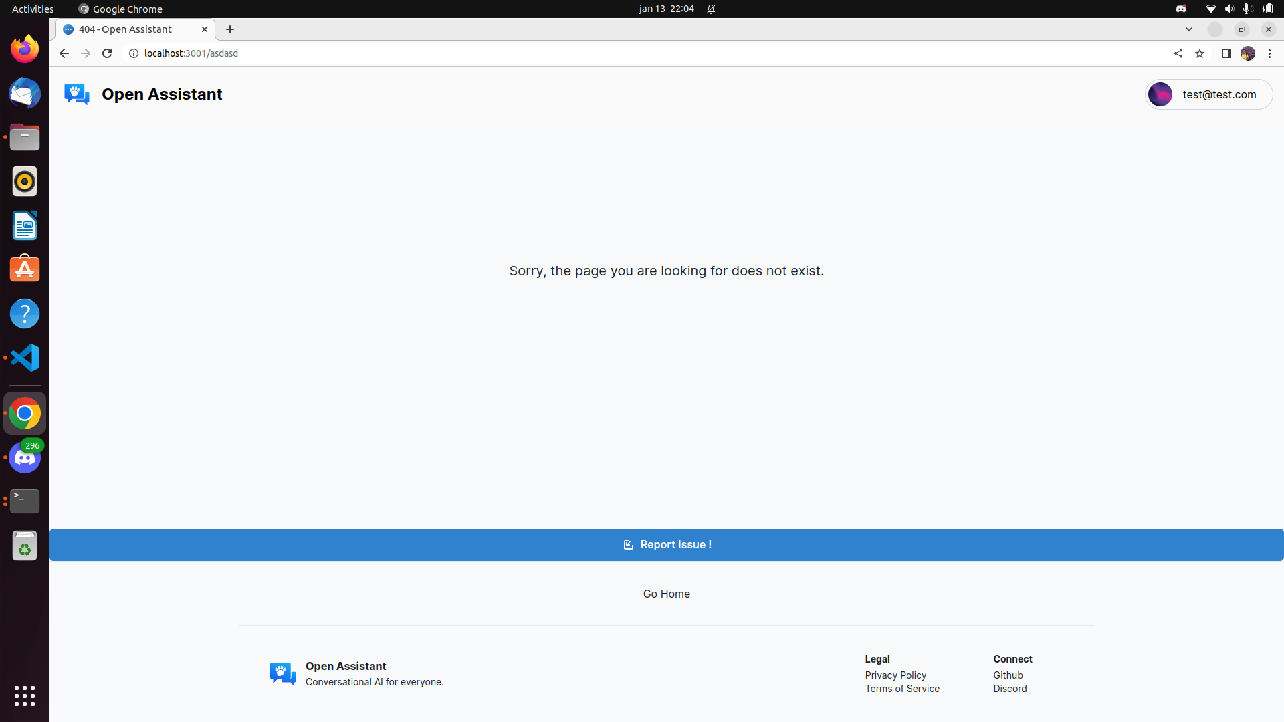The image size is (1284, 722).
Task: Open the browser share icon
Action: pos(1178,53)
